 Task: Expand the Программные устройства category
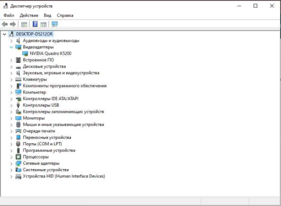pyautogui.click(x=11, y=151)
